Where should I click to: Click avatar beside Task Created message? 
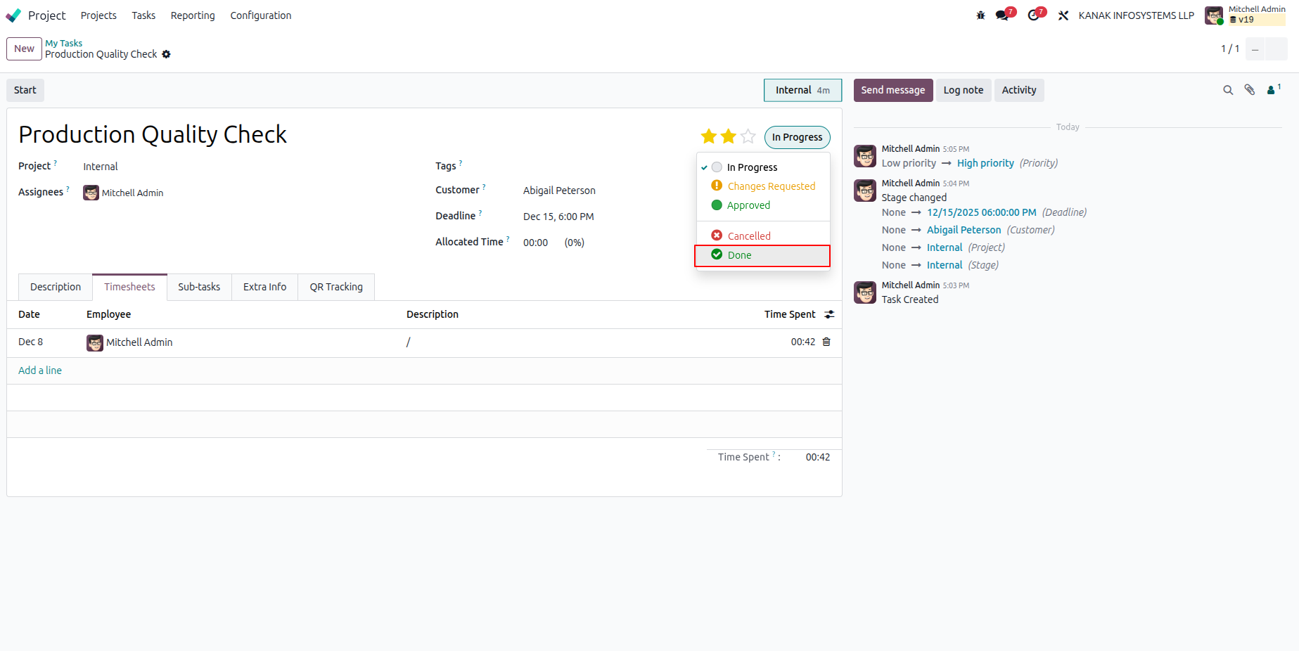865,292
